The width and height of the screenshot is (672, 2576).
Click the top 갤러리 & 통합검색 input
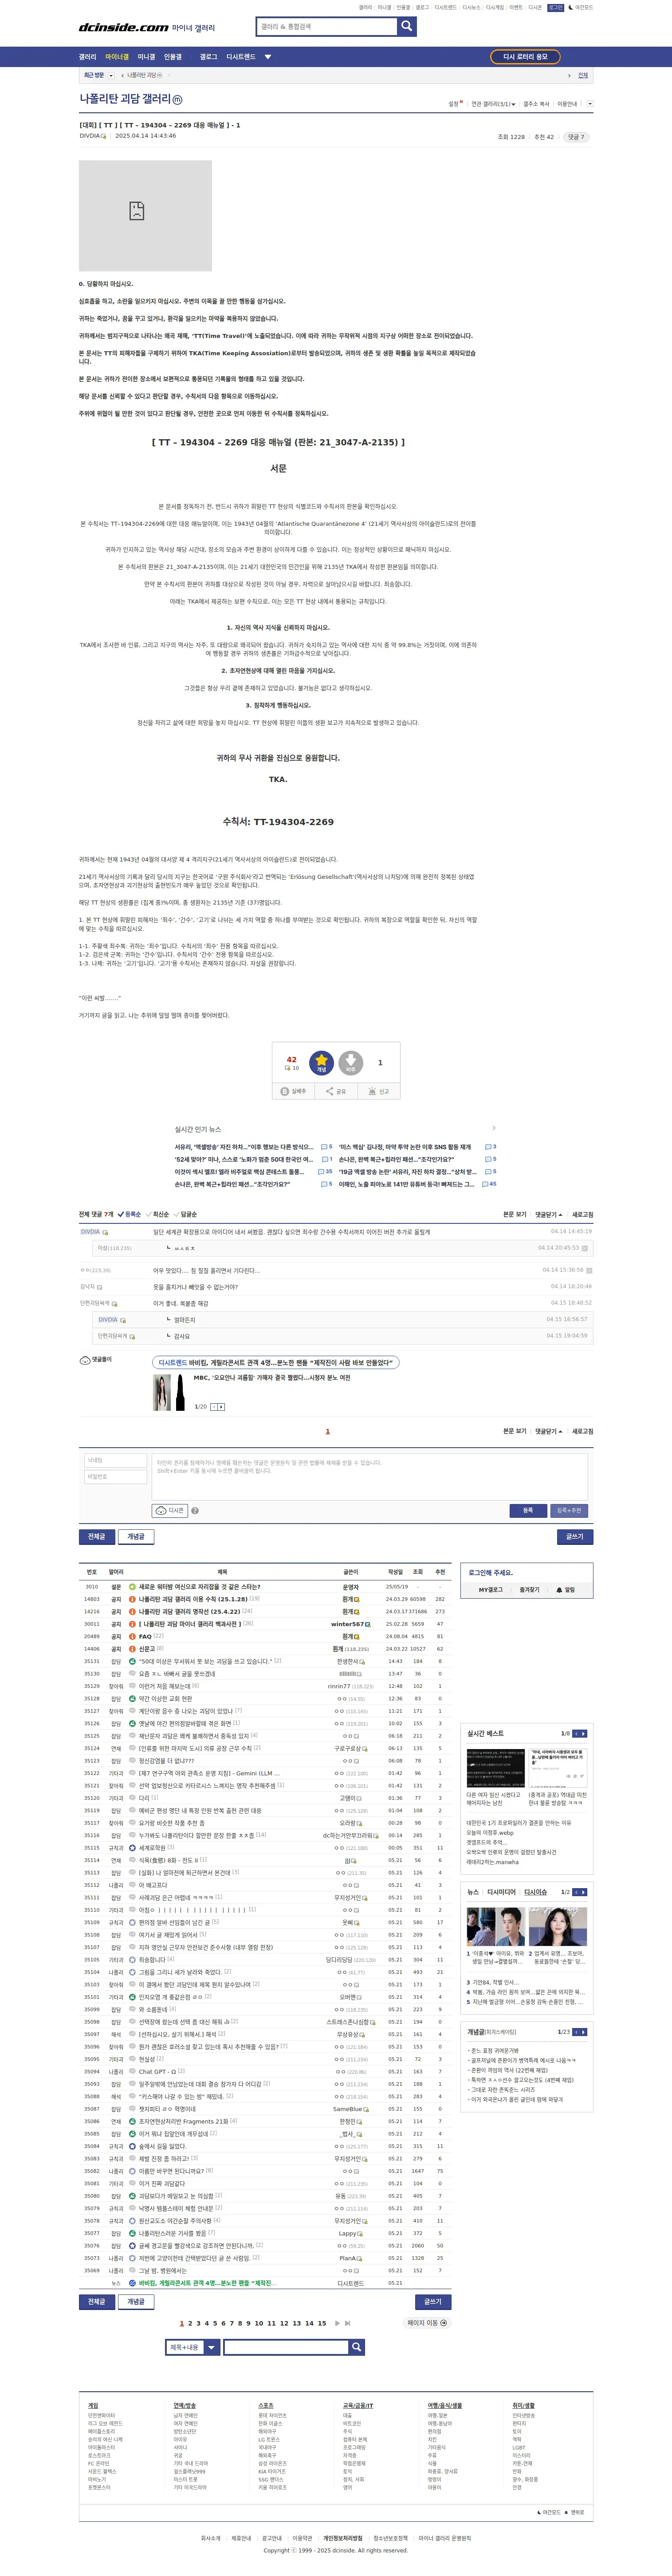coord(326,26)
